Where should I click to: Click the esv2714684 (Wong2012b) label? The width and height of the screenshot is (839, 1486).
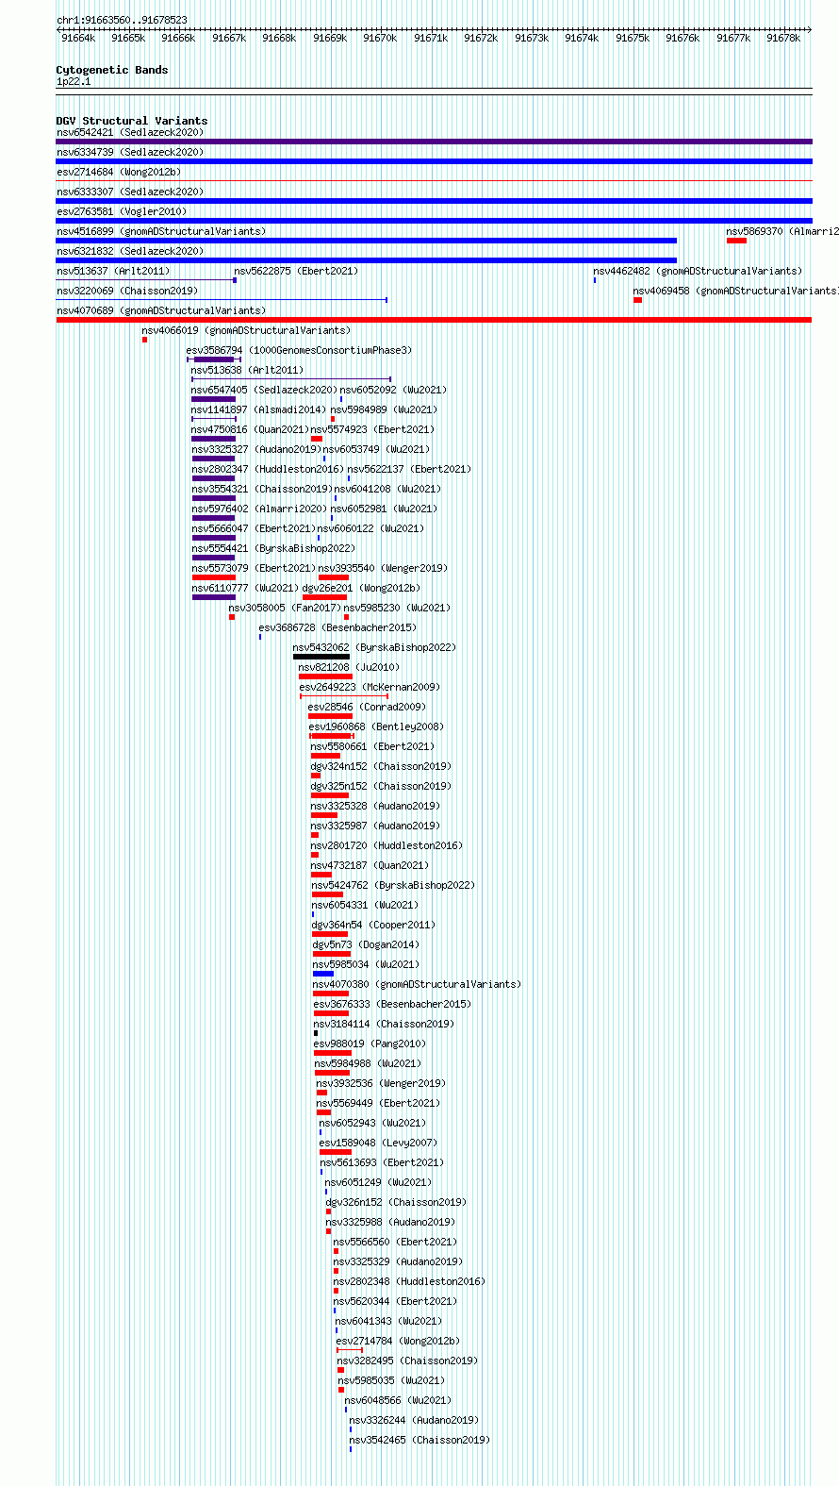[118, 172]
